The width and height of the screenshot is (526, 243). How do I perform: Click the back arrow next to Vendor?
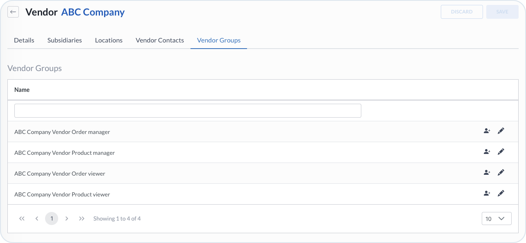pyautogui.click(x=13, y=12)
